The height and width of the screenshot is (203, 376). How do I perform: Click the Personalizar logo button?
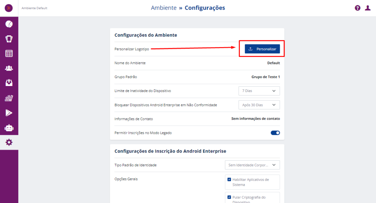pos(262,49)
